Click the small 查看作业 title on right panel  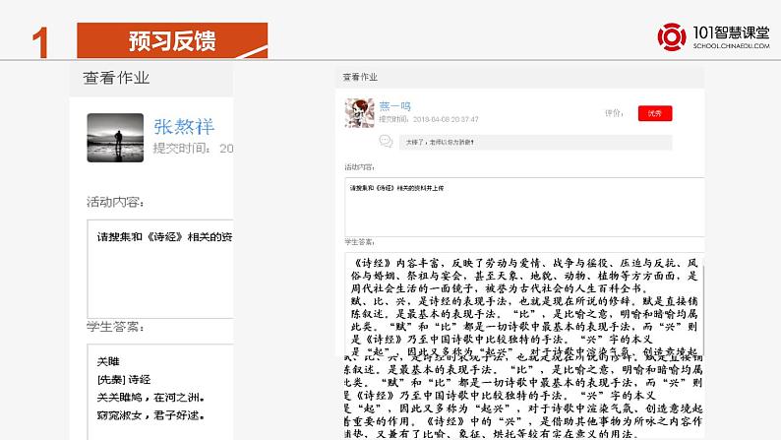360,77
